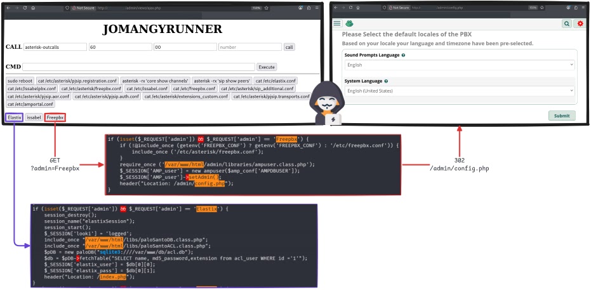Focus the CALL number input field
This screenshot has width=591, height=290.
tap(250, 47)
